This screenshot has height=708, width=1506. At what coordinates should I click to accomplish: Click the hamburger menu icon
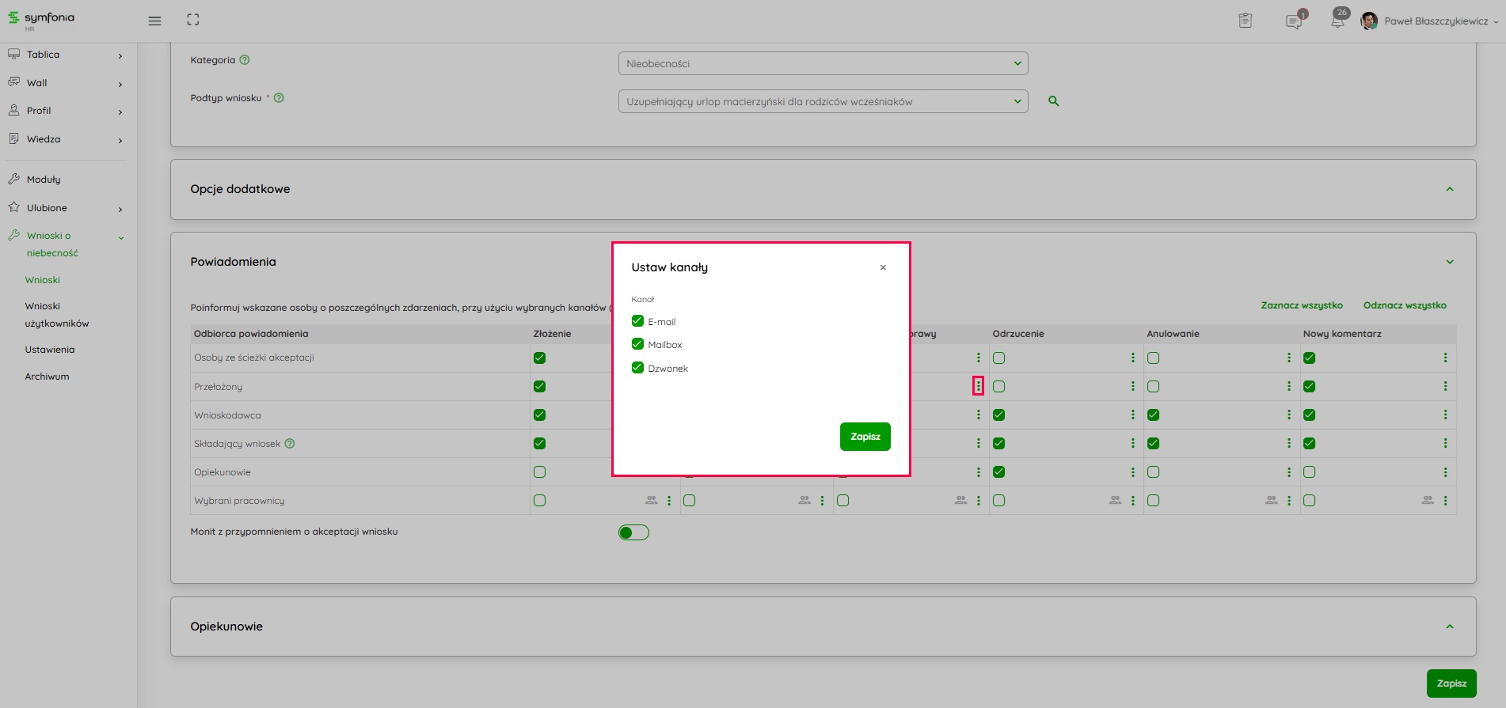pyautogui.click(x=154, y=21)
